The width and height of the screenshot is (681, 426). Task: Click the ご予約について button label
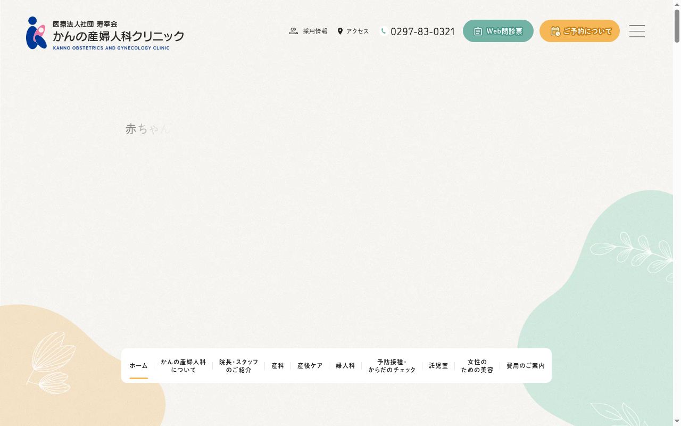587,31
